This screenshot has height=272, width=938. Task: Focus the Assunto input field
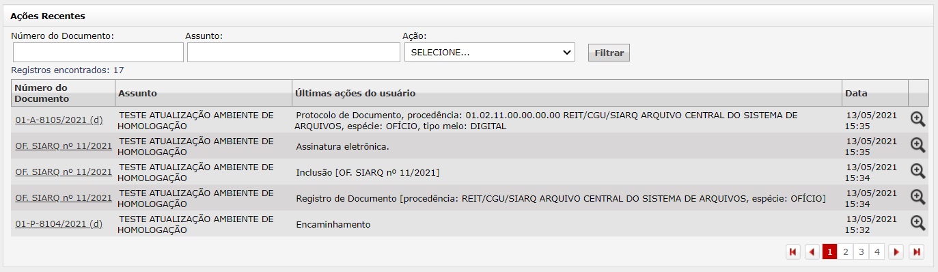click(x=294, y=53)
